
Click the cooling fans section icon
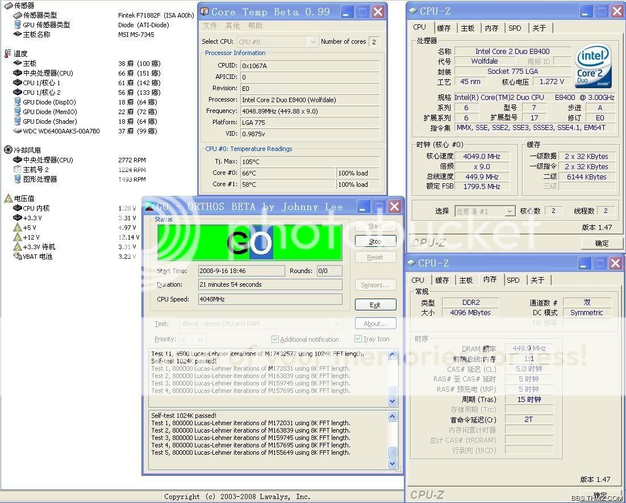pos(8,150)
